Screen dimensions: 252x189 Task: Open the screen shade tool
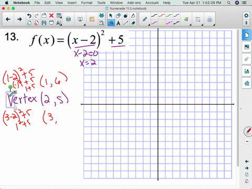tap(51, 23)
